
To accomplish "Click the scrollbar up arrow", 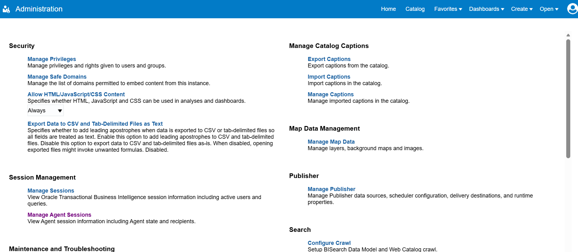I will point(568,35).
